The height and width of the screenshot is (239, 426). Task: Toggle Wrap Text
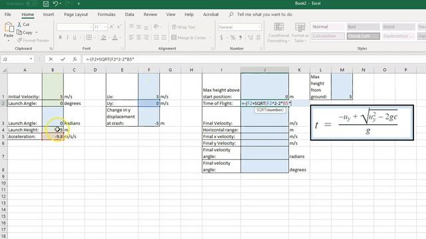click(x=184, y=27)
